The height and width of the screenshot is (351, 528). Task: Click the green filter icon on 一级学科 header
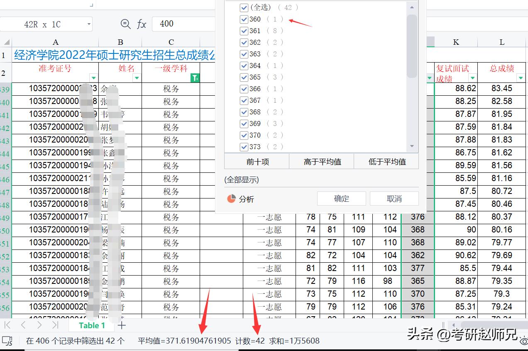(195, 78)
